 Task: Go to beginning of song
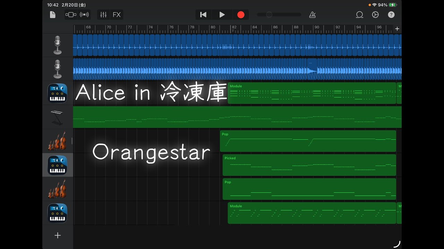(x=203, y=15)
